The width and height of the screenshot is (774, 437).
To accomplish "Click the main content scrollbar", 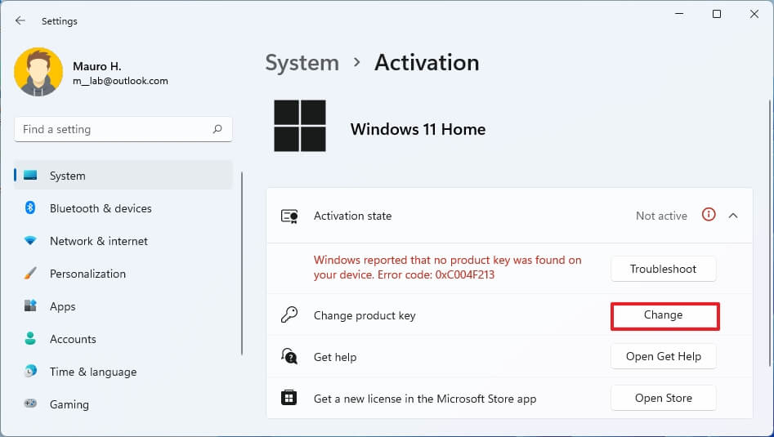I will click(x=770, y=233).
